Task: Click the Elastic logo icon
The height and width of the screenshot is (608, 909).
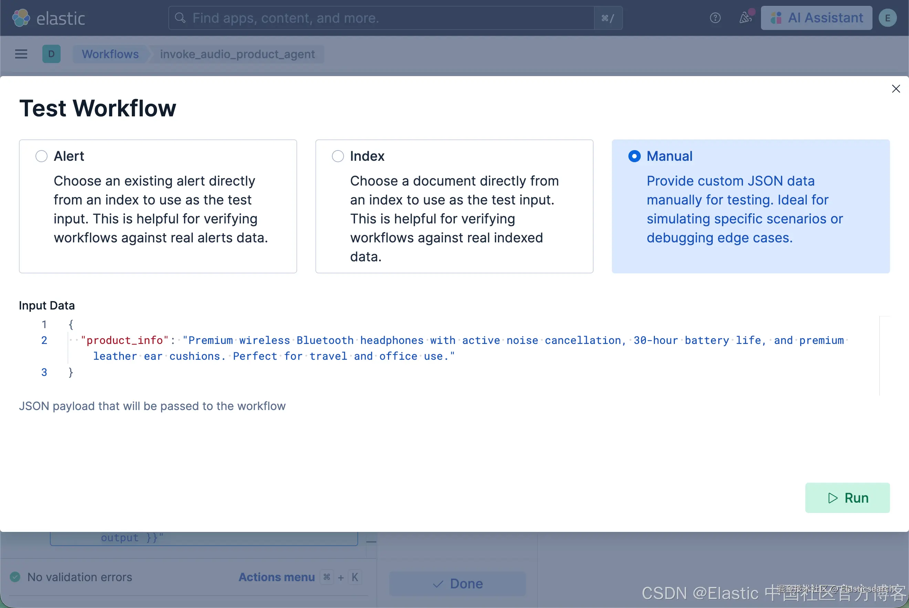Action: [21, 18]
